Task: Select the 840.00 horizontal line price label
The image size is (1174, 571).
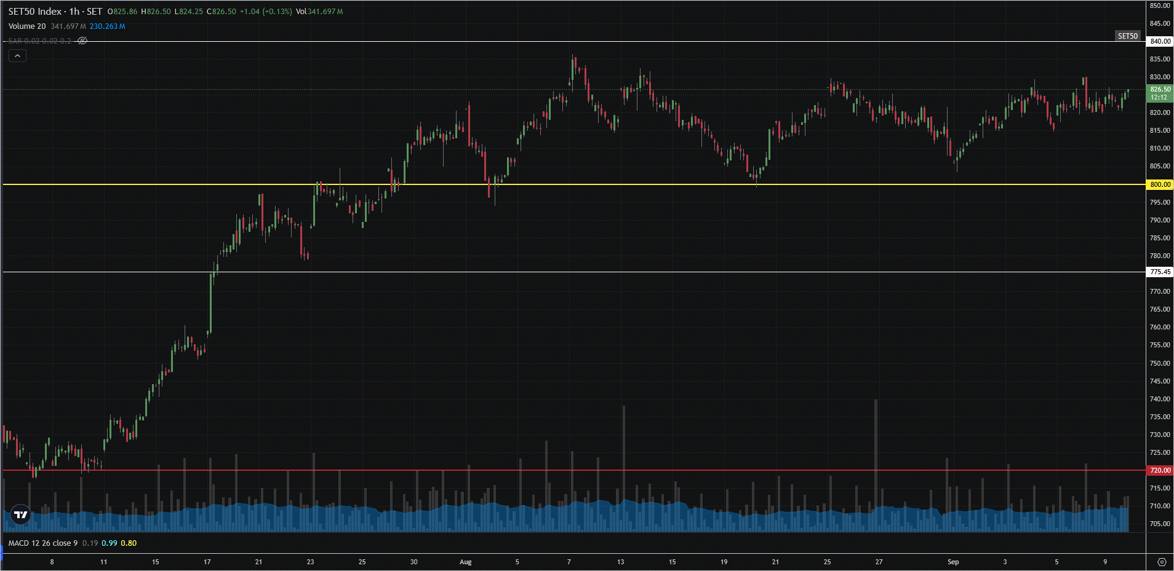Action: (1160, 41)
